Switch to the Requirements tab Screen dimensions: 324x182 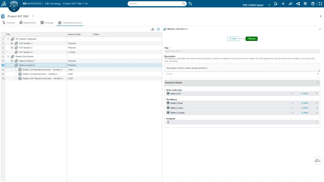[x=28, y=23]
